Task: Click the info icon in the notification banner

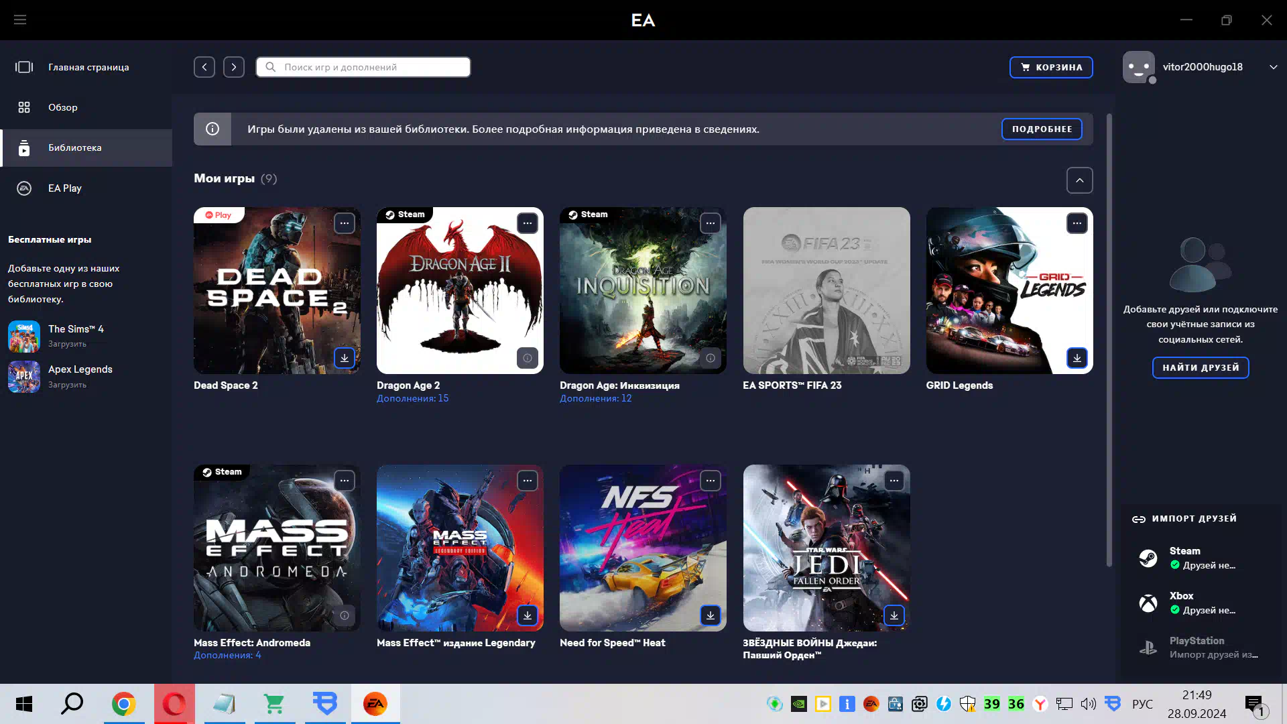Action: (x=212, y=129)
